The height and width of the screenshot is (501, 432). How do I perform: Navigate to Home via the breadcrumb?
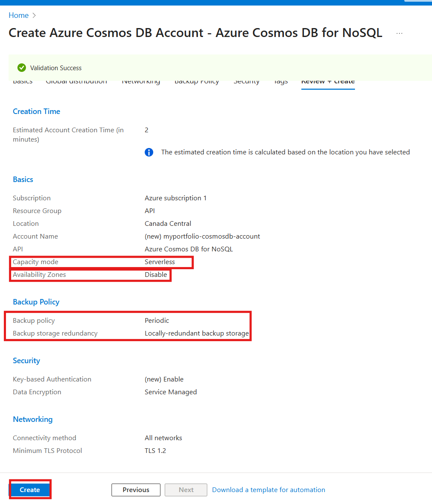[x=19, y=15]
